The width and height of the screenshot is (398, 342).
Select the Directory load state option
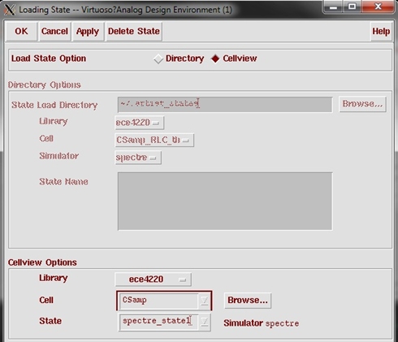coord(158,58)
